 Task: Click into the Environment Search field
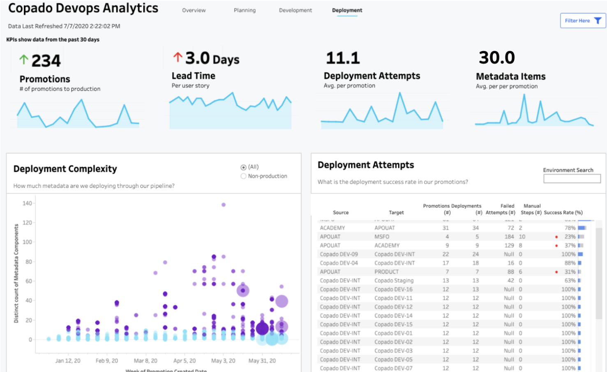[x=572, y=179]
